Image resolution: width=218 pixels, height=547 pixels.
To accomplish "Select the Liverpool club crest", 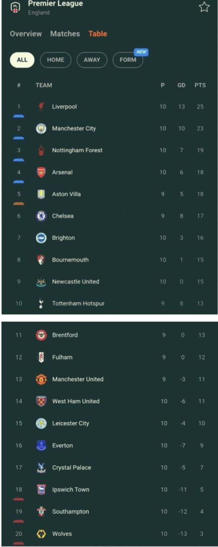I will pyautogui.click(x=41, y=107).
